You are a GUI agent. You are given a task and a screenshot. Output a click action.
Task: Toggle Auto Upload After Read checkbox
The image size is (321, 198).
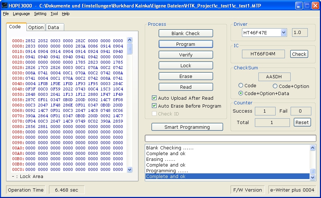[x=154, y=98]
